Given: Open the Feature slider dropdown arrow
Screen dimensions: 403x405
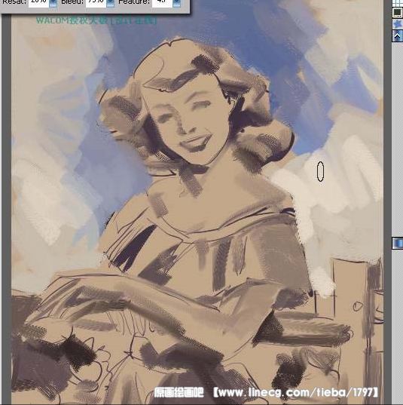Looking at the screenshot, I should point(176,3).
